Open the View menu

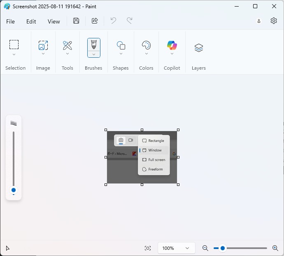[x=54, y=21]
